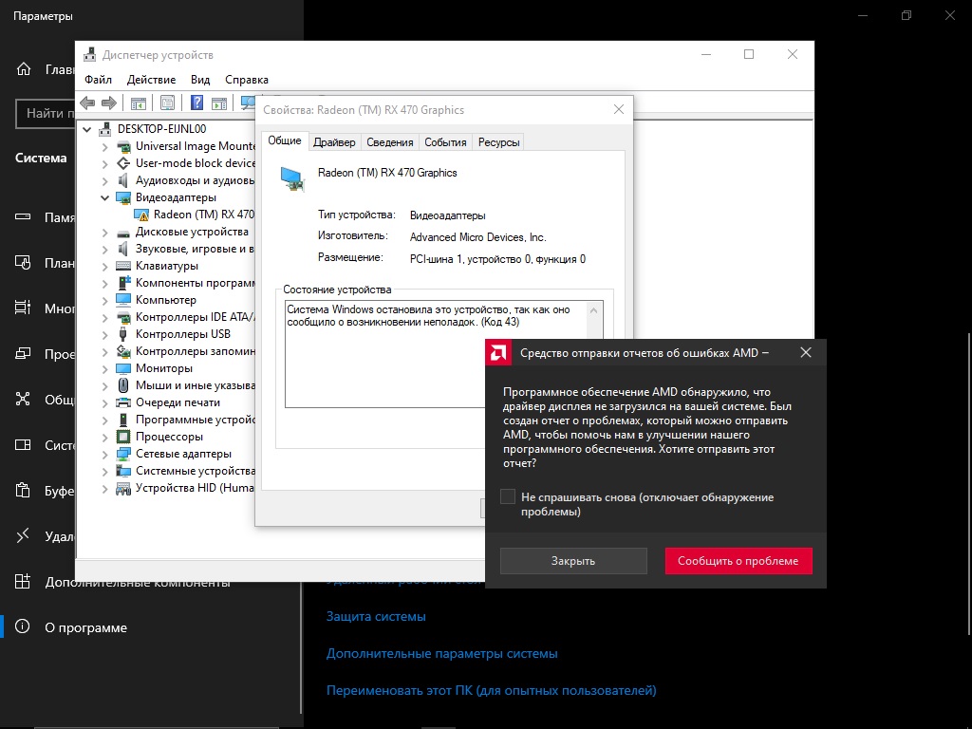Expand the Universal Image Mounter node
Screen dimensions: 972x729
point(104,147)
